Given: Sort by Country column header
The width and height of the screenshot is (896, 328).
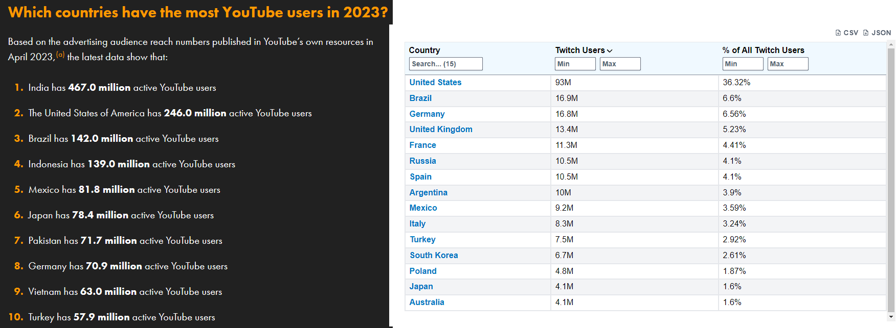Looking at the screenshot, I should [x=424, y=50].
